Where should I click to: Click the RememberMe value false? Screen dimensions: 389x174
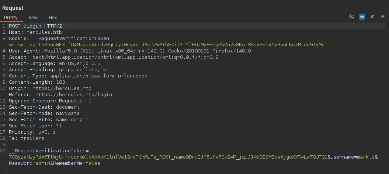[93, 163]
